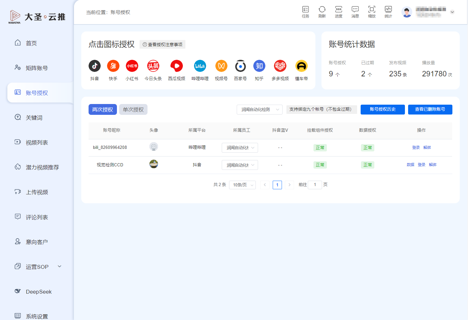Open the 进度 progress icon
This screenshot has height=320, width=468.
click(x=339, y=12)
